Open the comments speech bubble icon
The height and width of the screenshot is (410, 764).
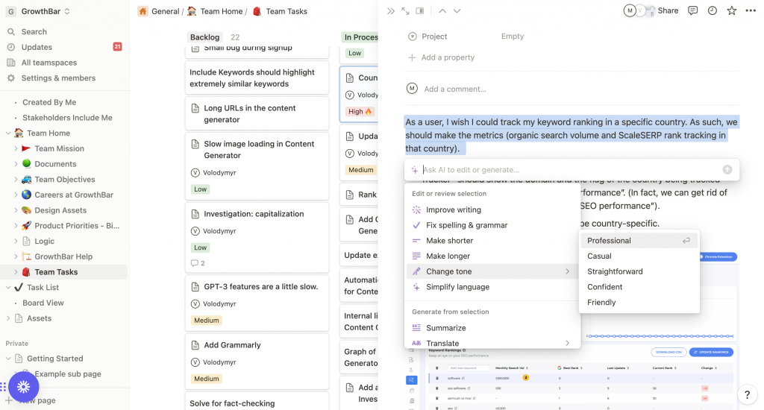tap(693, 10)
